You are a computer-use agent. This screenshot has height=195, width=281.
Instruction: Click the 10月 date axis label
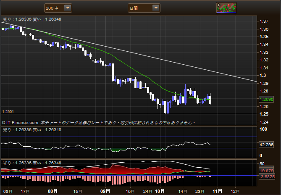[160, 191]
